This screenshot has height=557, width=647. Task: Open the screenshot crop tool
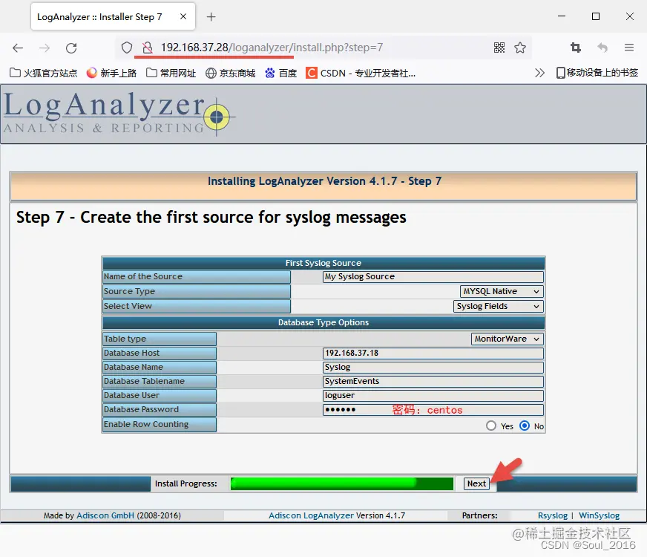point(576,48)
